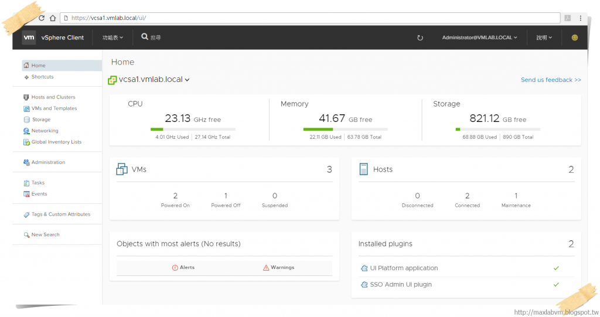
Task: Select Hosts and Clusters in sidebar
Action: coord(53,97)
